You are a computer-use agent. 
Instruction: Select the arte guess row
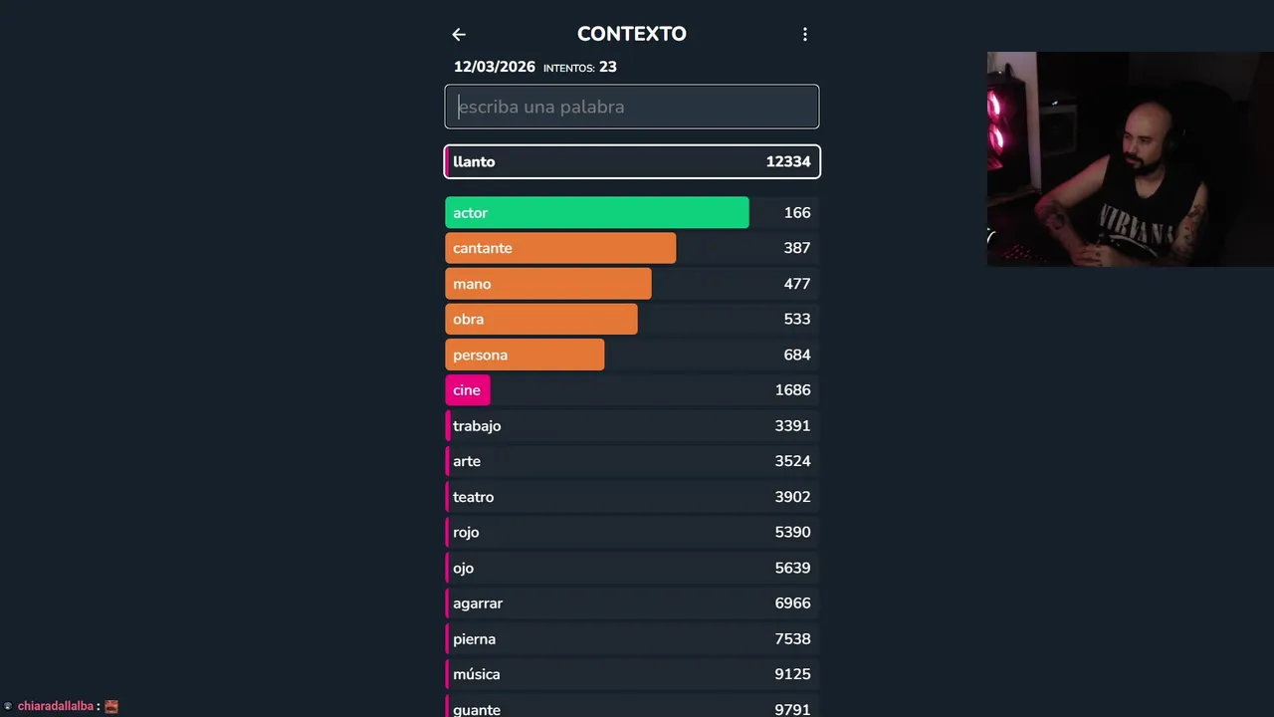click(632, 461)
